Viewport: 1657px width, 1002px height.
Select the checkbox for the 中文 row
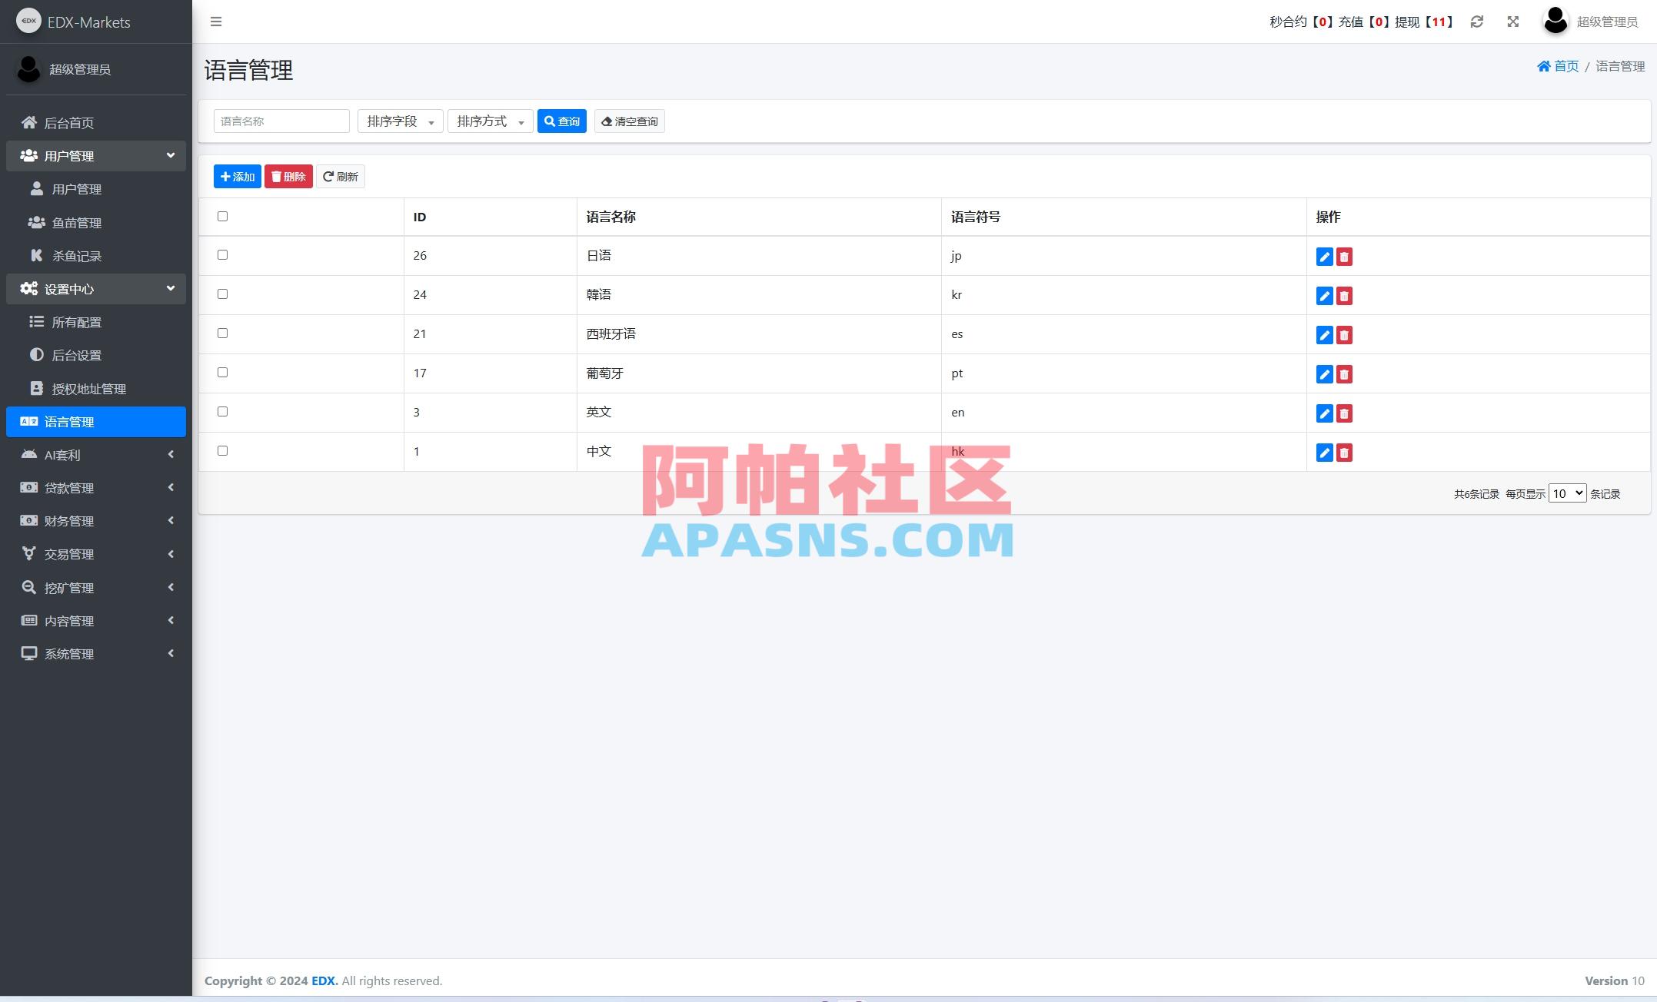(x=223, y=451)
